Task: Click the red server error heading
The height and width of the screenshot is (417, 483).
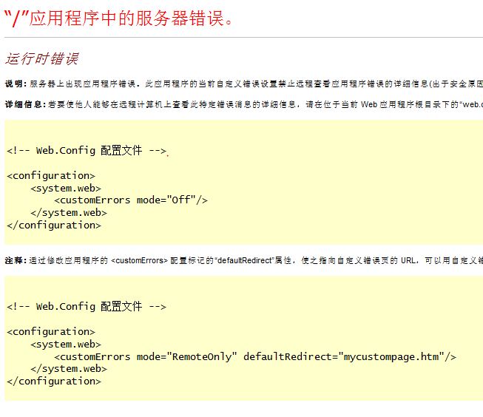Action: point(118,18)
